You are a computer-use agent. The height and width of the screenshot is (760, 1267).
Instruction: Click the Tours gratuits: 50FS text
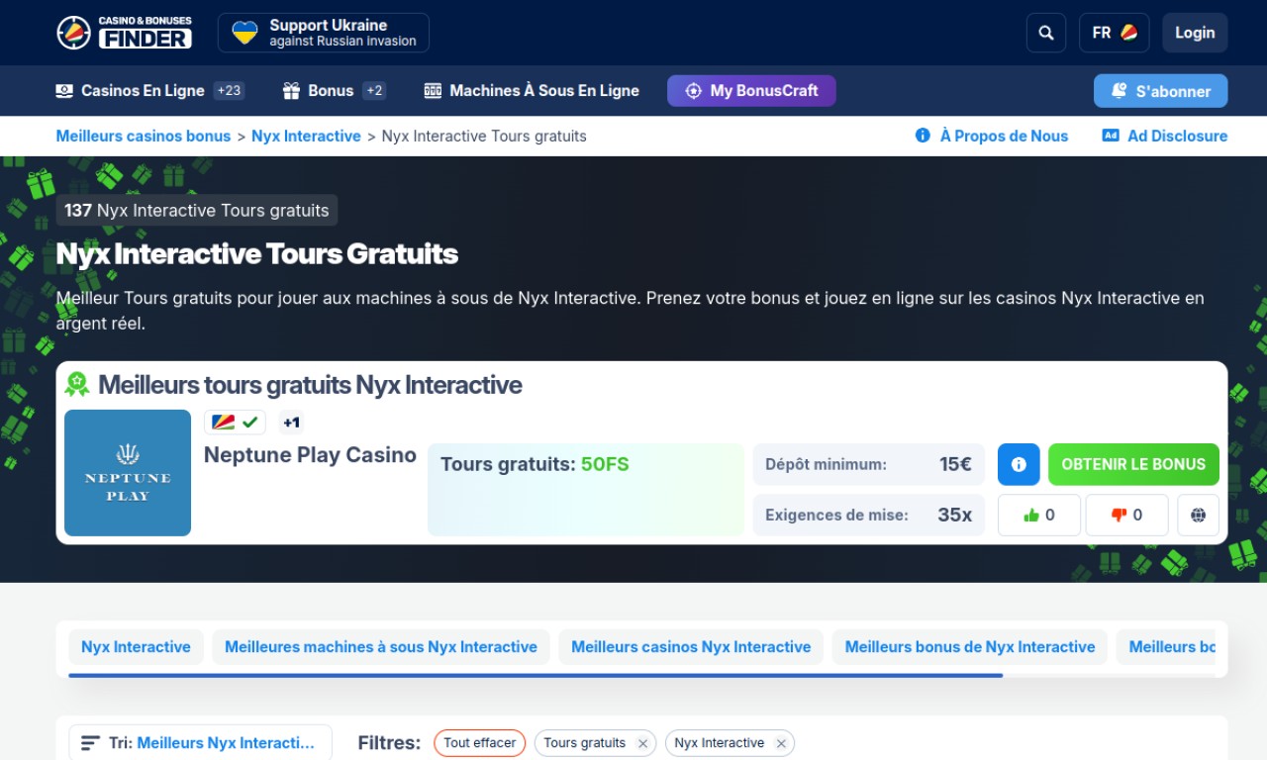click(x=535, y=464)
